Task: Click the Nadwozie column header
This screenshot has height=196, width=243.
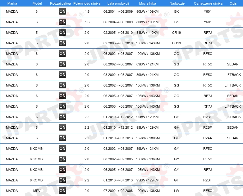Action: [x=177, y=3]
